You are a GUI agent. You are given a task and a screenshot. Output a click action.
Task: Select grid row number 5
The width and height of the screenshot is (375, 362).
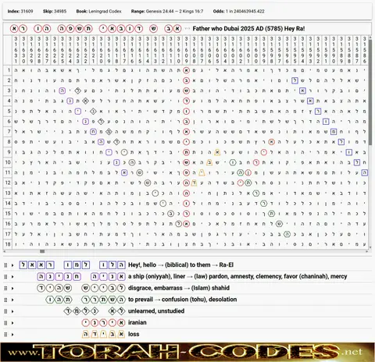[x=8, y=111]
